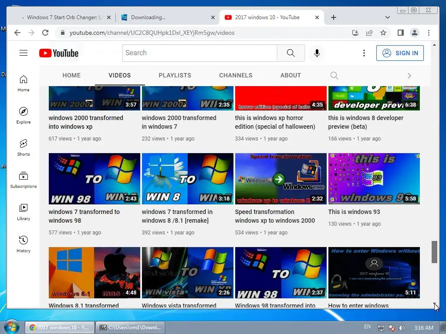The image size is (446, 334).
Task: Search within the channel using magnifier
Action: [334, 76]
